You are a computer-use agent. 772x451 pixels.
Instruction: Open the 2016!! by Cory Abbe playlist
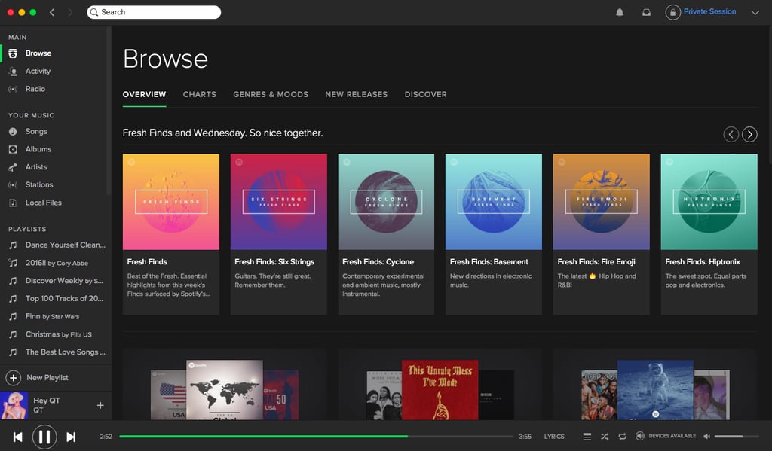[57, 263]
